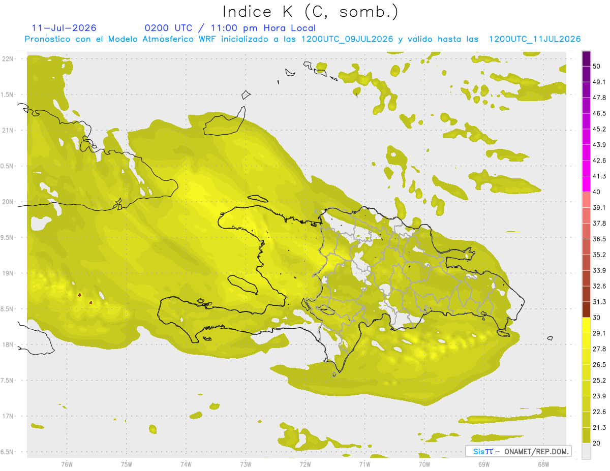610x471 pixels.
Task: Click the salmon colorbar segment between 39.1 and 40
Action: [x=586, y=200]
